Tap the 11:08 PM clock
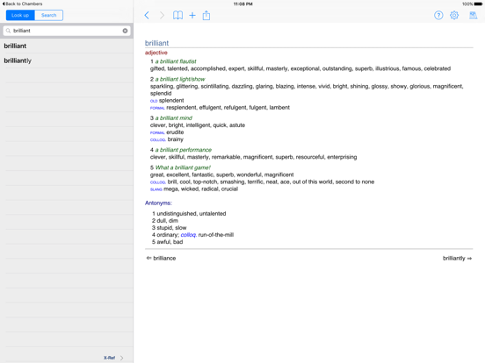The image size is (485, 363). pos(242,4)
